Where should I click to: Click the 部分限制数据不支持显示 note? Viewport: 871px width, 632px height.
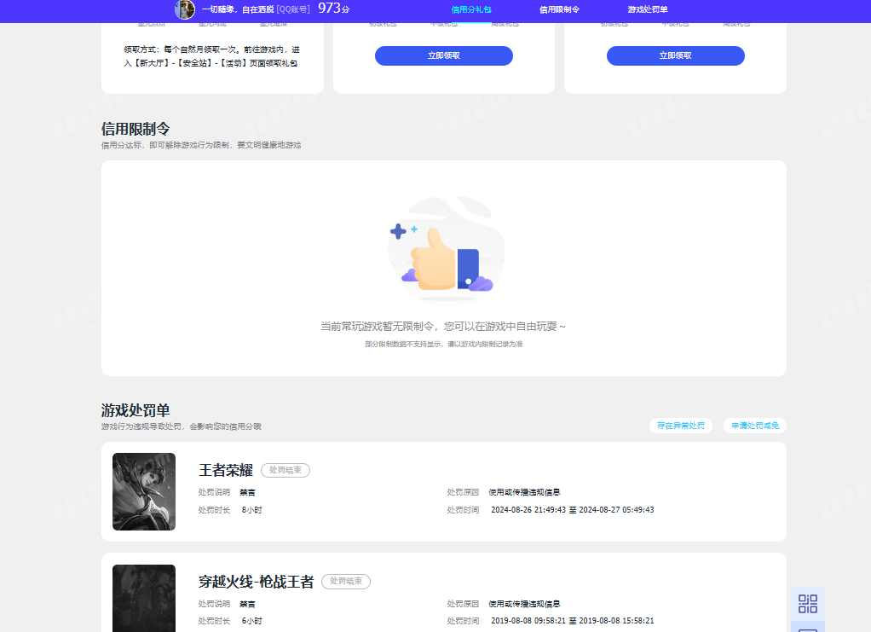tap(444, 344)
